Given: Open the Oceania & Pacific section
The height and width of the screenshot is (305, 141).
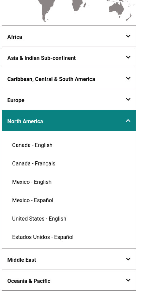Looking at the screenshot, I should coord(69,280).
